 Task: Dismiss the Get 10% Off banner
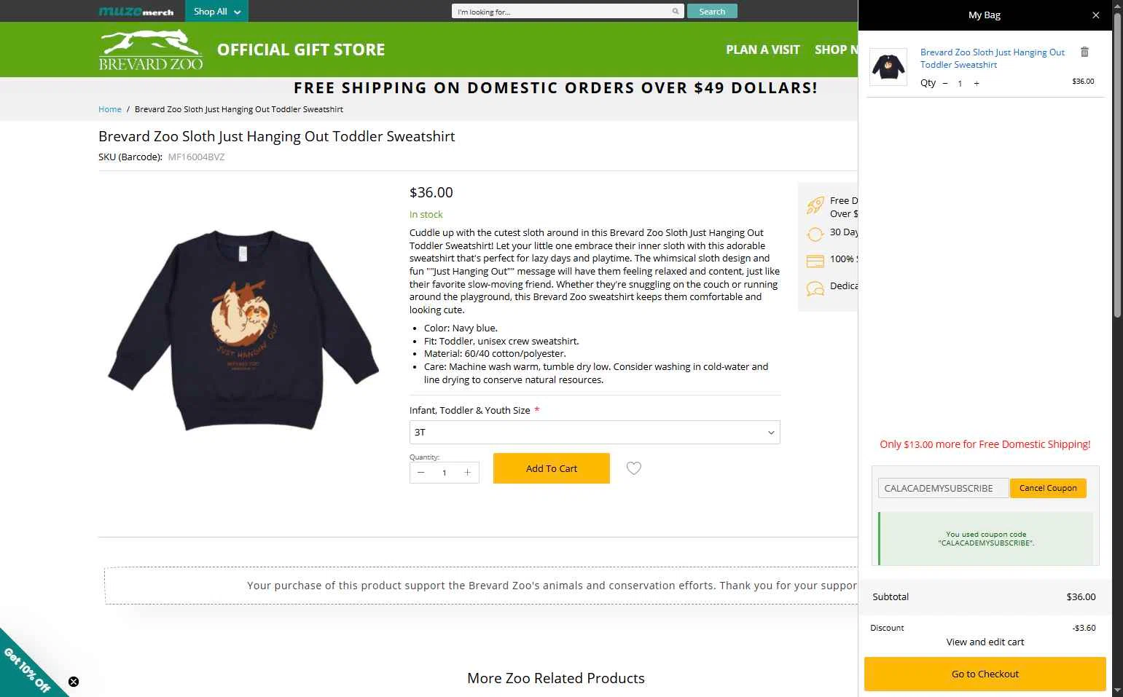pos(74,682)
